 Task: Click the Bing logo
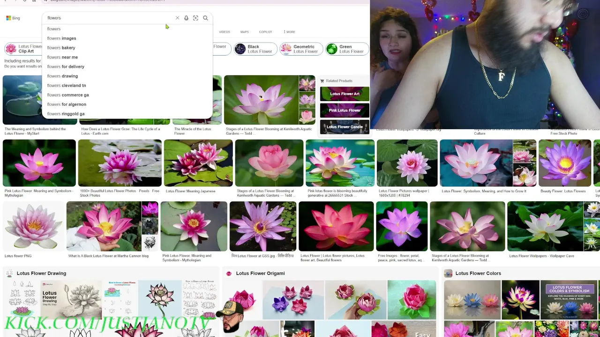13,18
